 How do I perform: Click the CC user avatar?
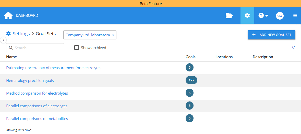tap(280, 16)
